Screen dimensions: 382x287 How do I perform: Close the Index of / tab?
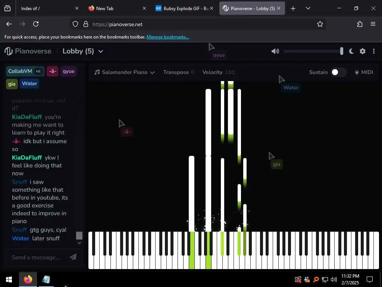pyautogui.click(x=77, y=8)
